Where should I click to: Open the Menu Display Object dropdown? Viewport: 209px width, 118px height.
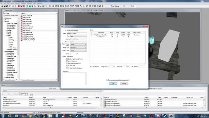click(78, 45)
